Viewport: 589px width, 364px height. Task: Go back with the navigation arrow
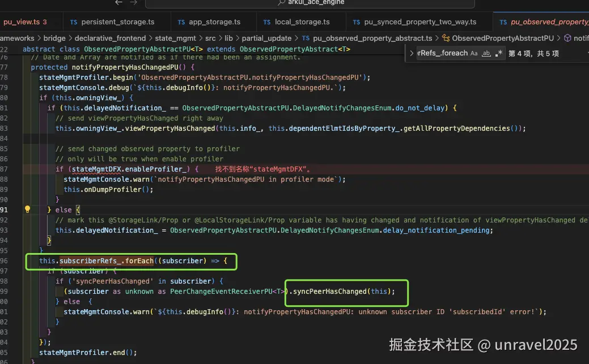(x=118, y=2)
